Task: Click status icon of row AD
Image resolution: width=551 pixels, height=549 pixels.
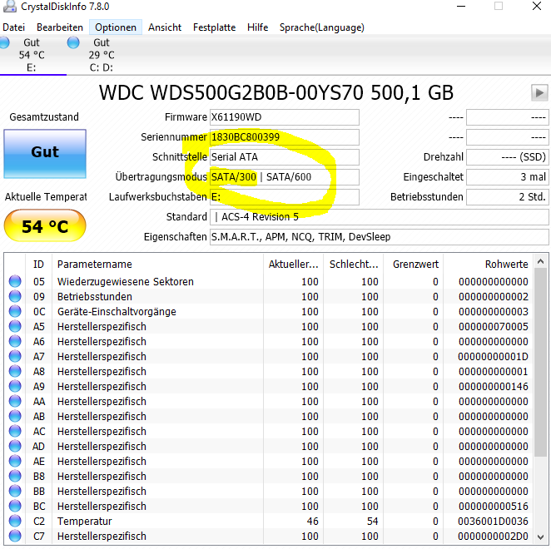Action: 15,447
